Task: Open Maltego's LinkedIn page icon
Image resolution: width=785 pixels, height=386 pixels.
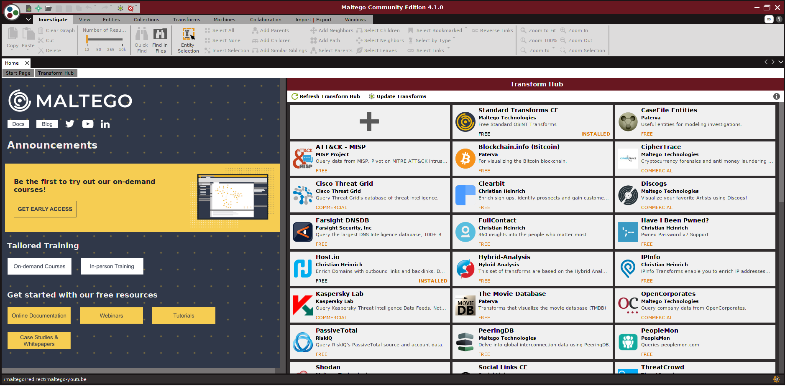Action: click(x=105, y=124)
